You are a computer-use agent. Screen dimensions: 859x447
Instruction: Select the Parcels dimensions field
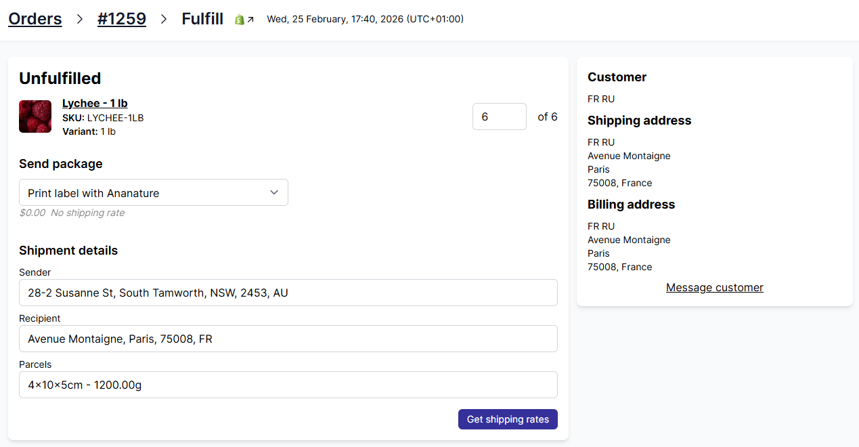(x=288, y=385)
